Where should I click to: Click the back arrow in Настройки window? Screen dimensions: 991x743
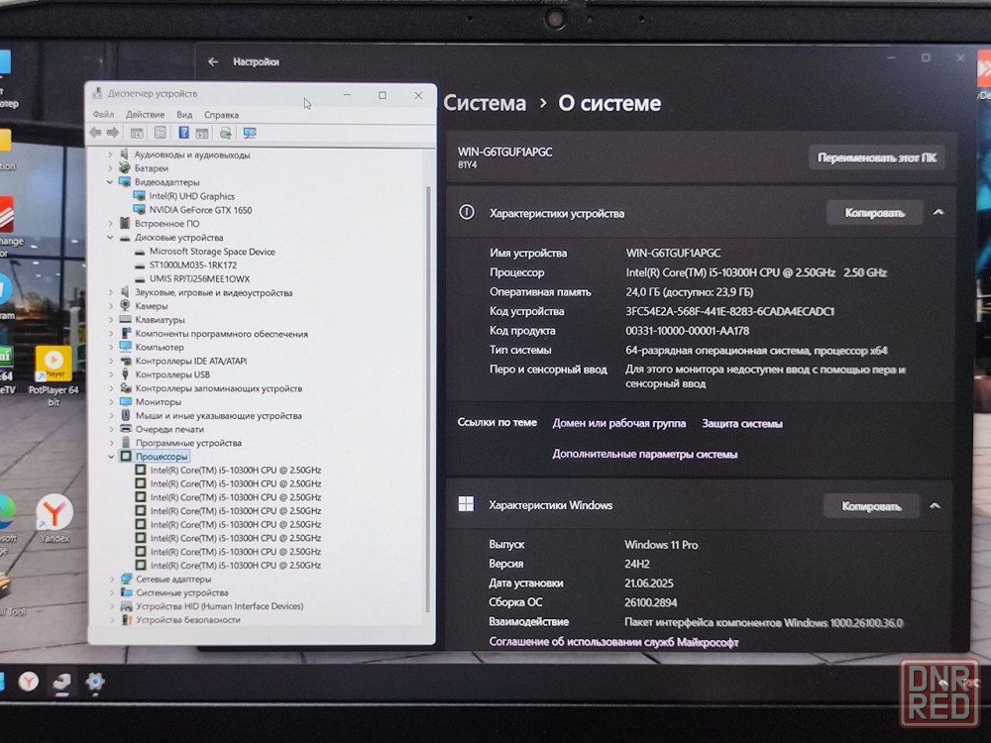tap(213, 61)
